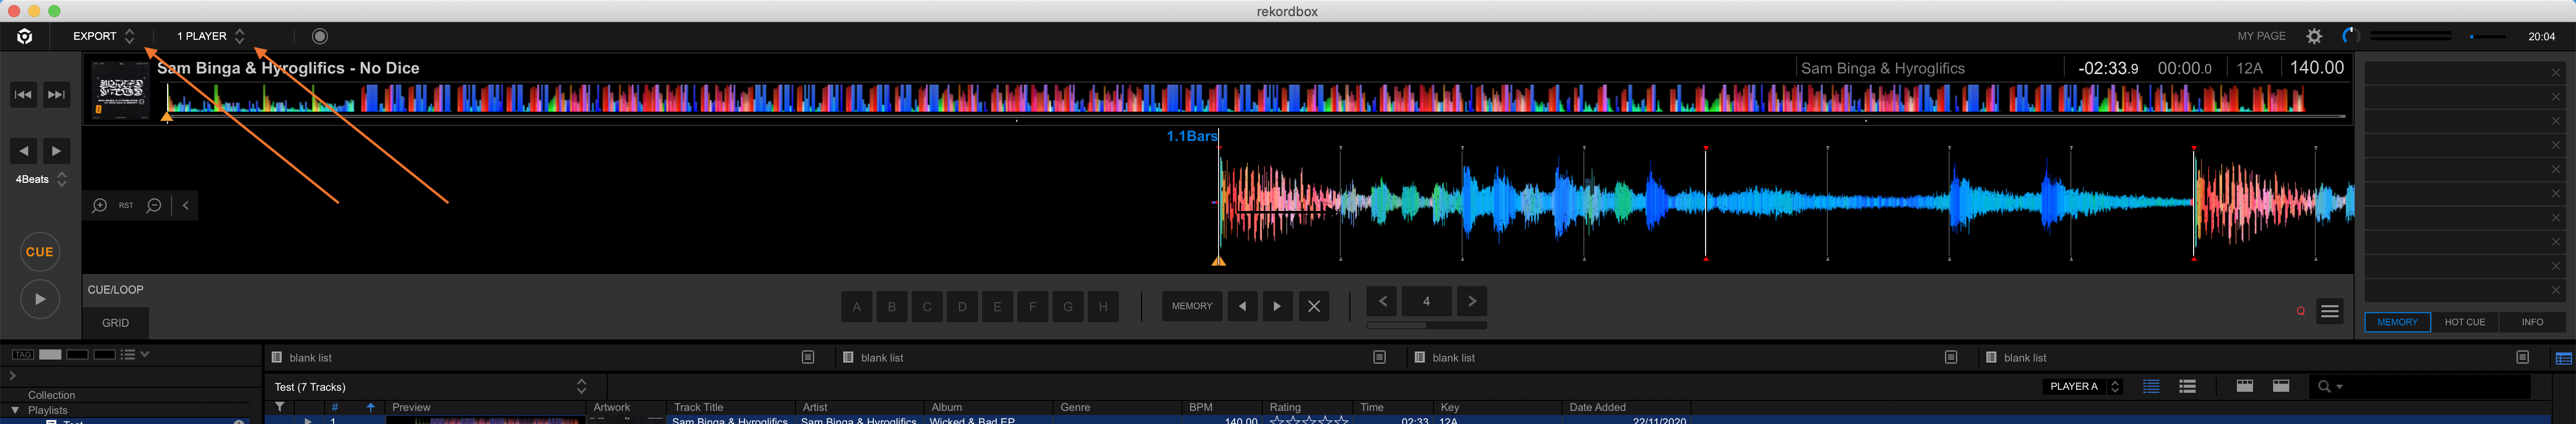2576x424 pixels.
Task: Delete memory cue with the X button
Action: (1314, 306)
